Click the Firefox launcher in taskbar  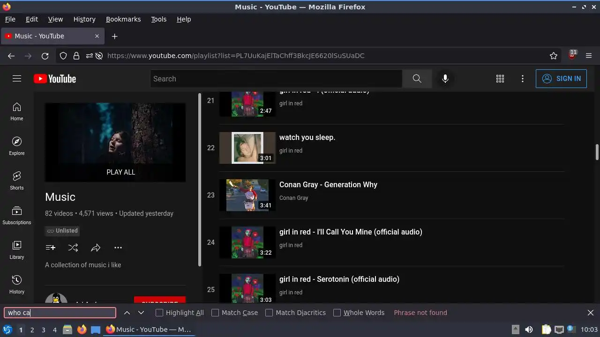tap(82, 330)
